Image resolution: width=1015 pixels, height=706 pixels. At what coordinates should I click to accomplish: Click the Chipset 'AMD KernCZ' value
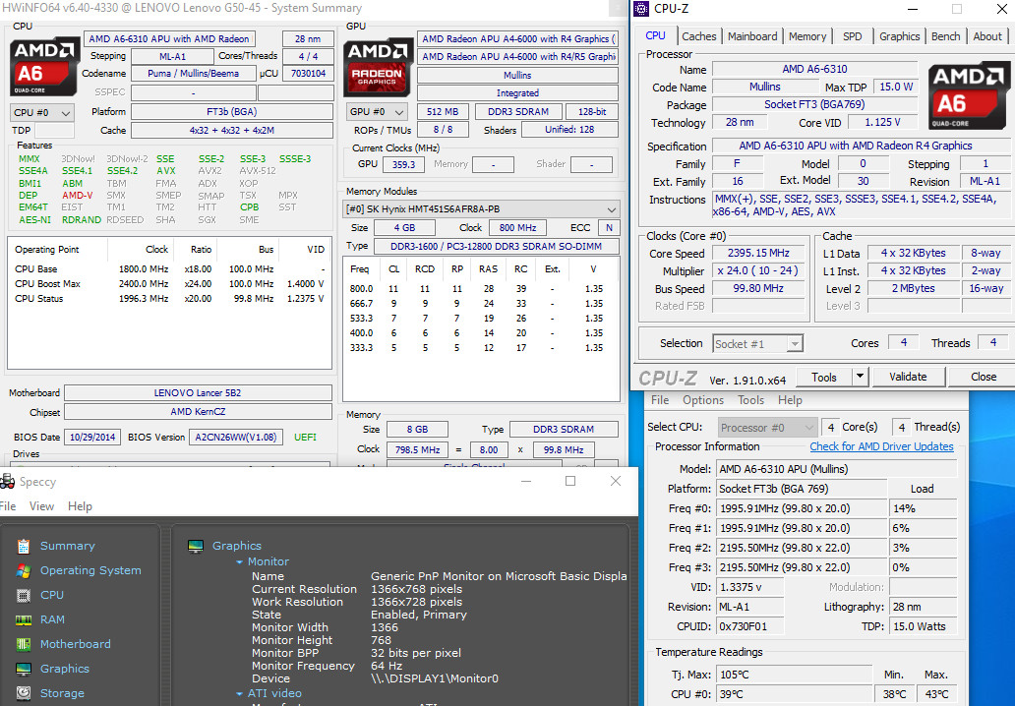pyautogui.click(x=198, y=412)
